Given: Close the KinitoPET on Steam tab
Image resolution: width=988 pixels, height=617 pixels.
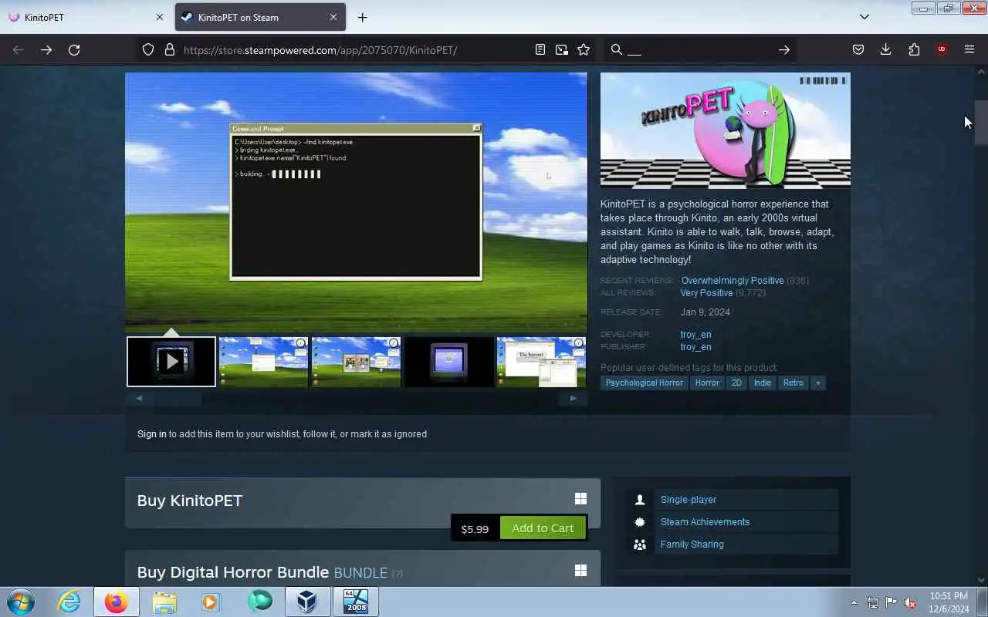Looking at the screenshot, I should [x=333, y=17].
